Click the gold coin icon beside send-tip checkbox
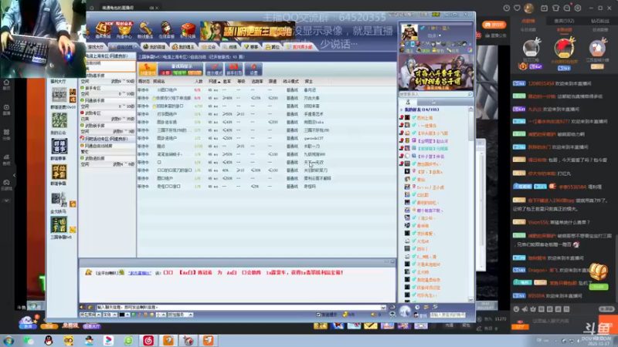618x347 pixels. (x=345, y=315)
